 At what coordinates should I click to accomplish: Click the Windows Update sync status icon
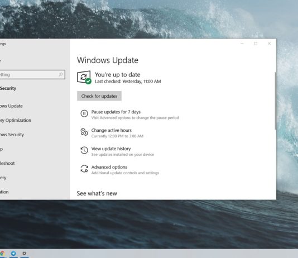click(x=84, y=78)
